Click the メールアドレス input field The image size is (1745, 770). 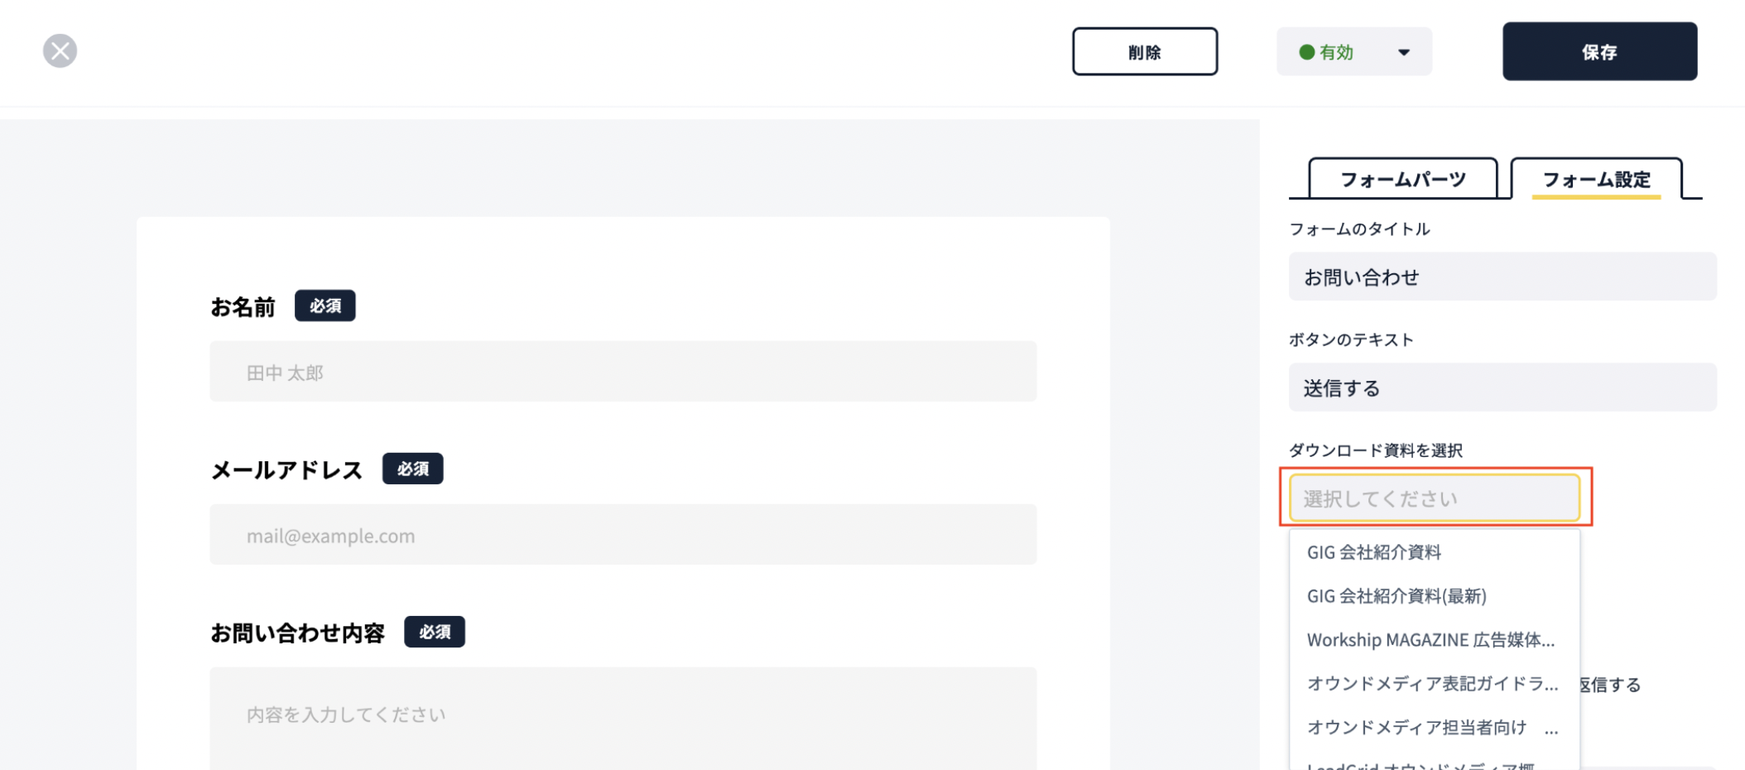[623, 535]
